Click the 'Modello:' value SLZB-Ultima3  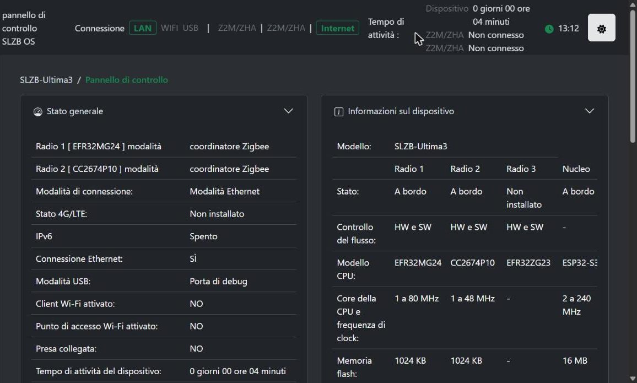[x=420, y=146]
